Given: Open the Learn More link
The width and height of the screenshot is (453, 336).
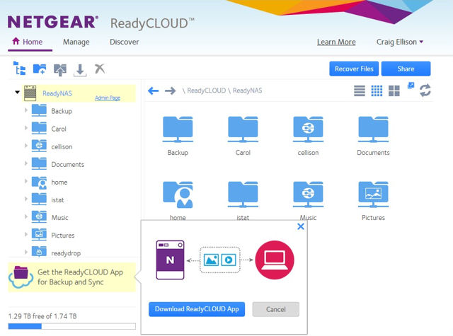Looking at the screenshot, I should (336, 42).
